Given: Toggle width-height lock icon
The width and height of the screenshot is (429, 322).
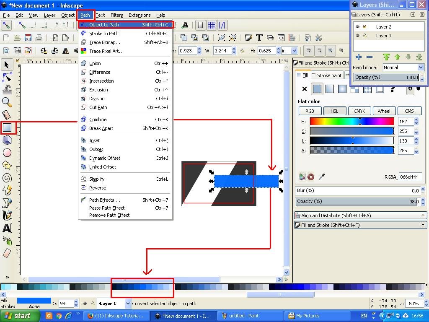Looking at the screenshot, I should pyautogui.click(x=242, y=51).
